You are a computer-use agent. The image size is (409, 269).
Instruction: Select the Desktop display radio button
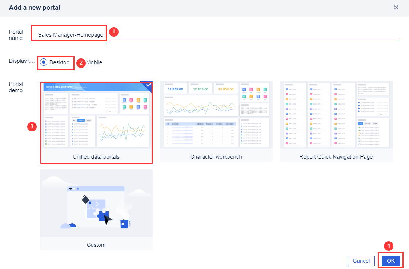coord(44,62)
